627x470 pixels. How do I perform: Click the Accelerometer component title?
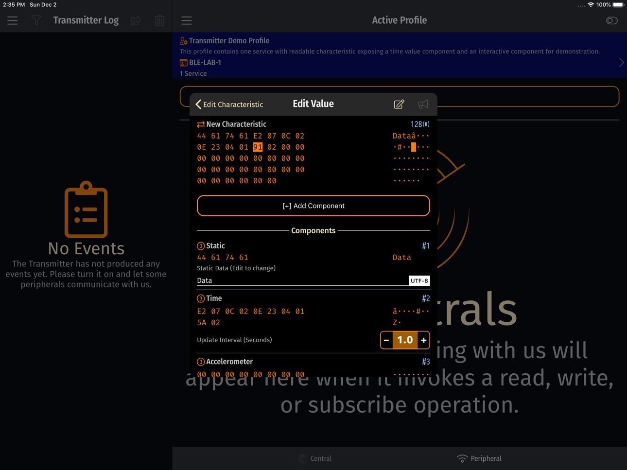click(x=229, y=362)
